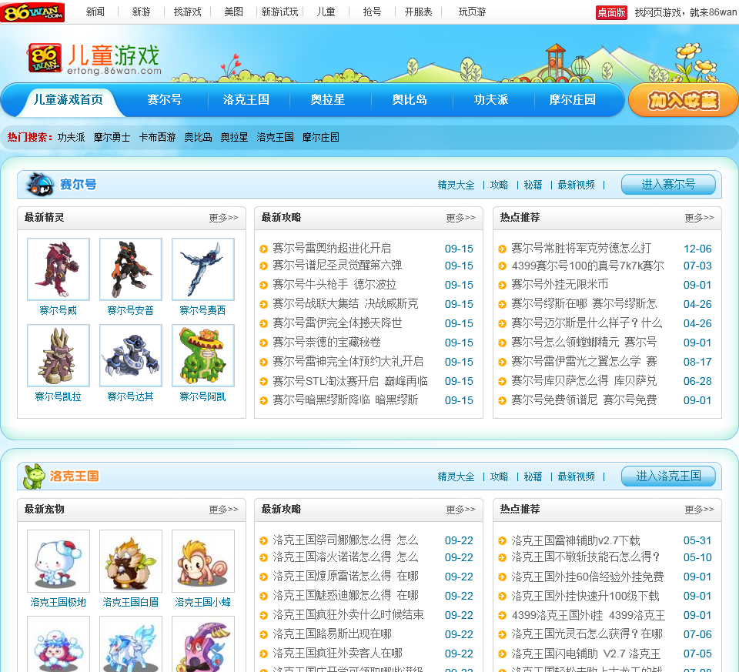
Task: Expand 更多>> in 洛克王国 最新攻略 panel
Action: (x=461, y=510)
